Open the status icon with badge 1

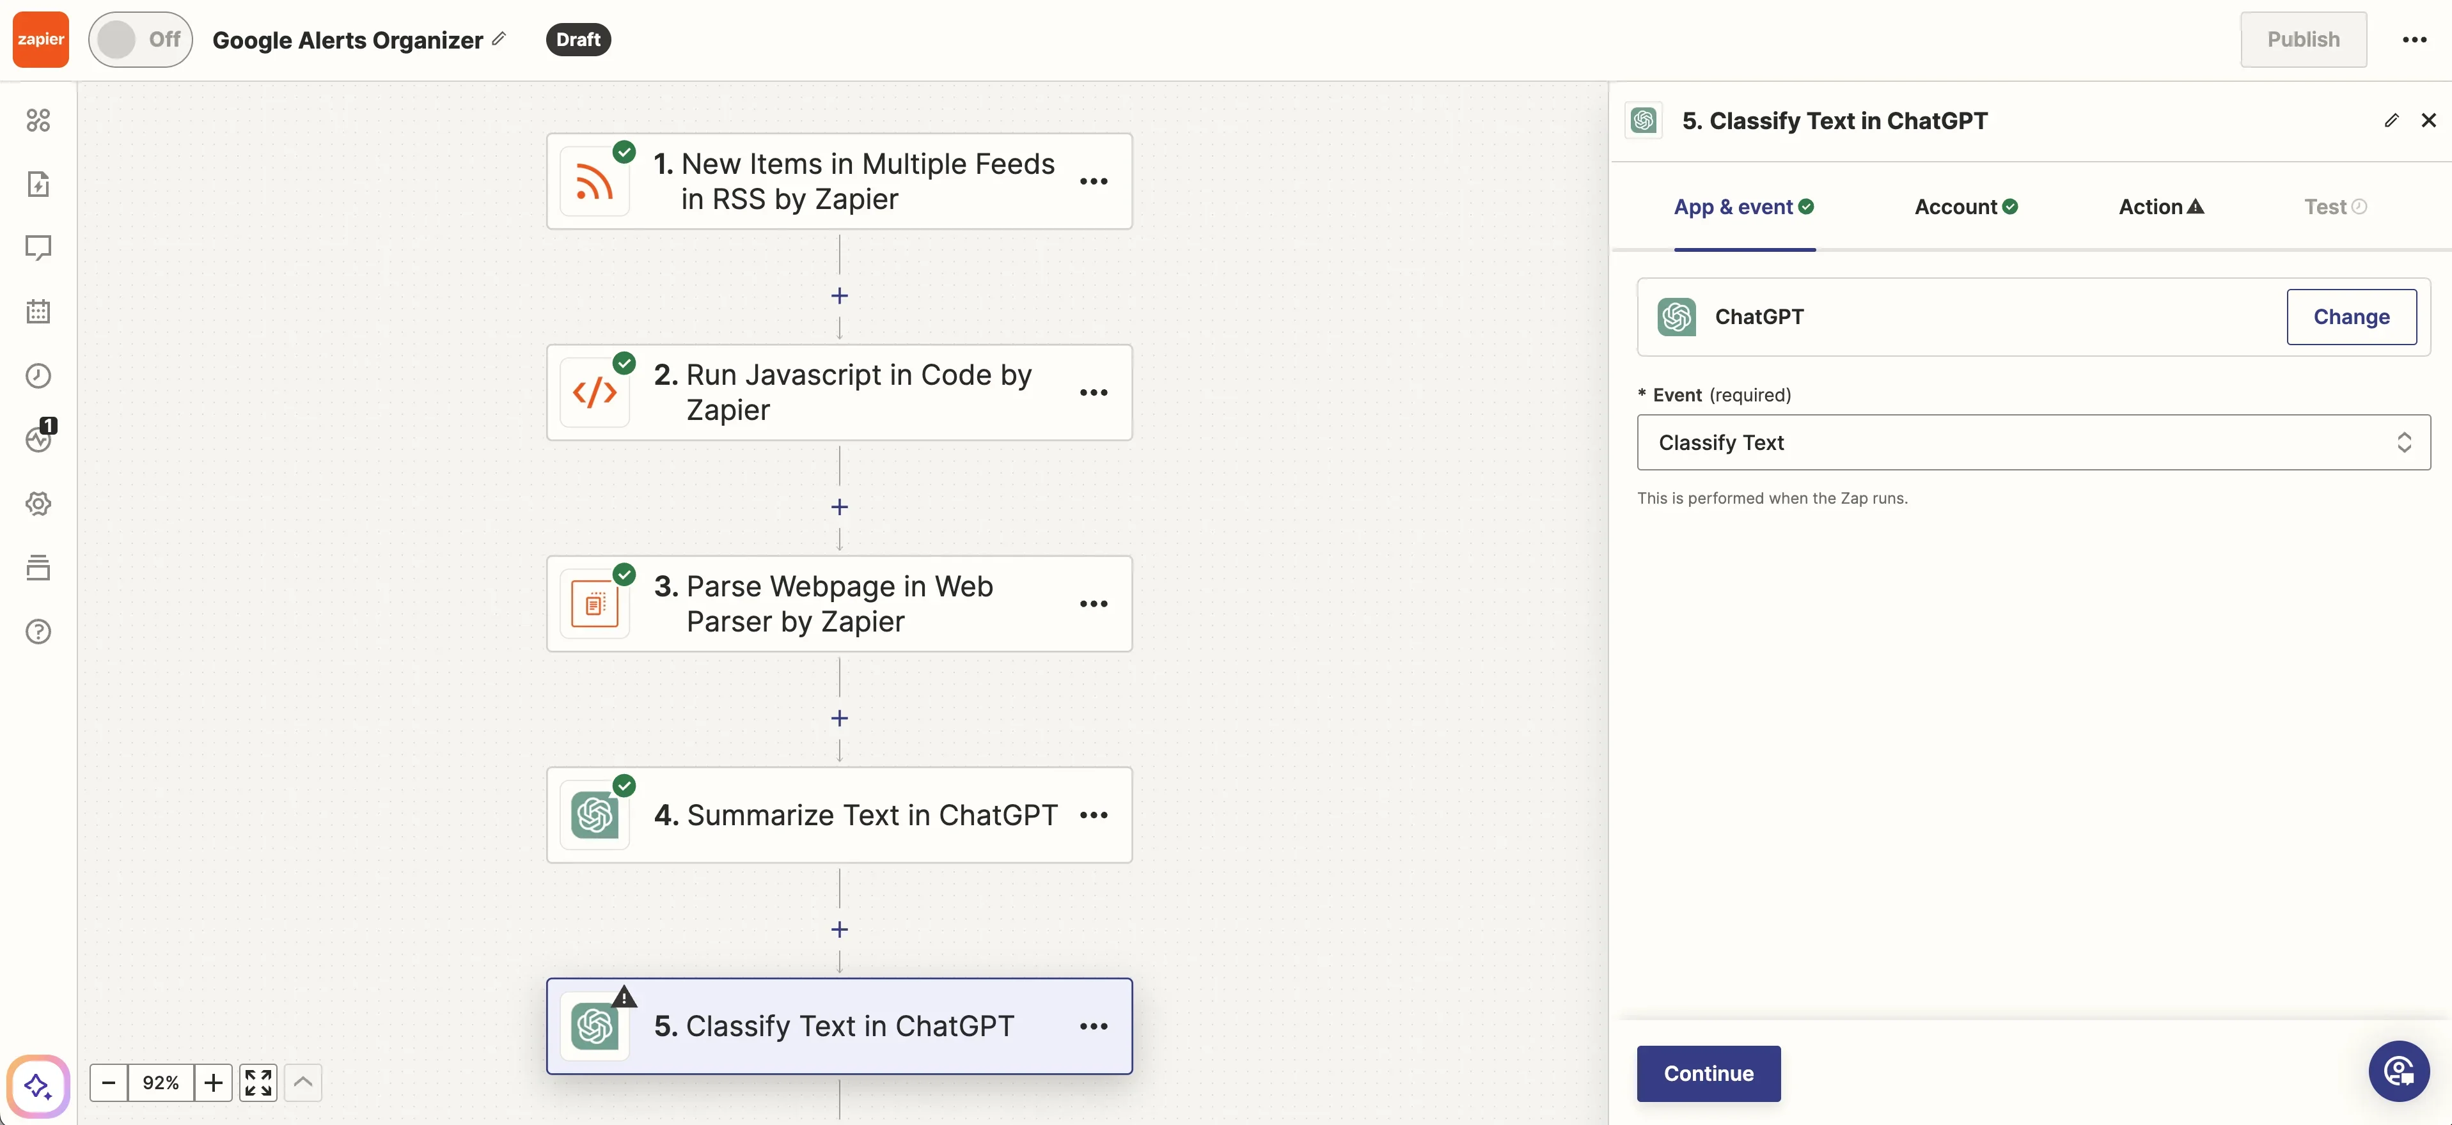pos(38,438)
